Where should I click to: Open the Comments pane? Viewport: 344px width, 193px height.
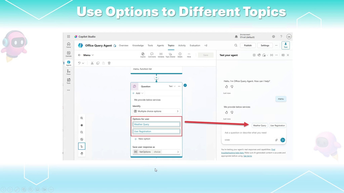152,55
